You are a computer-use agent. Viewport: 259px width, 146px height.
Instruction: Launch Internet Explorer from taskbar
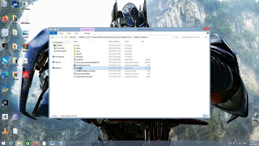click(11, 143)
